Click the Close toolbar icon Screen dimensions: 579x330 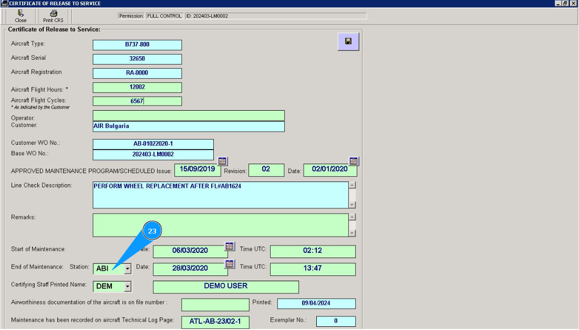coord(20,14)
